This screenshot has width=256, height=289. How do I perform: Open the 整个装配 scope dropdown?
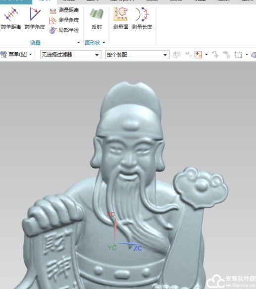coord(138,55)
